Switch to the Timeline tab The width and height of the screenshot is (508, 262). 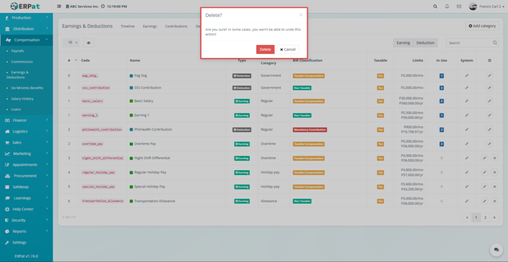point(127,26)
